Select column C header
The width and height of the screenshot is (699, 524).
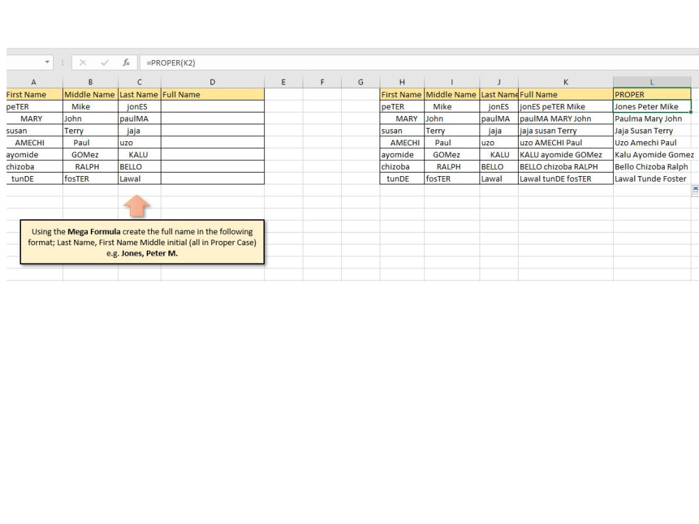pos(140,82)
